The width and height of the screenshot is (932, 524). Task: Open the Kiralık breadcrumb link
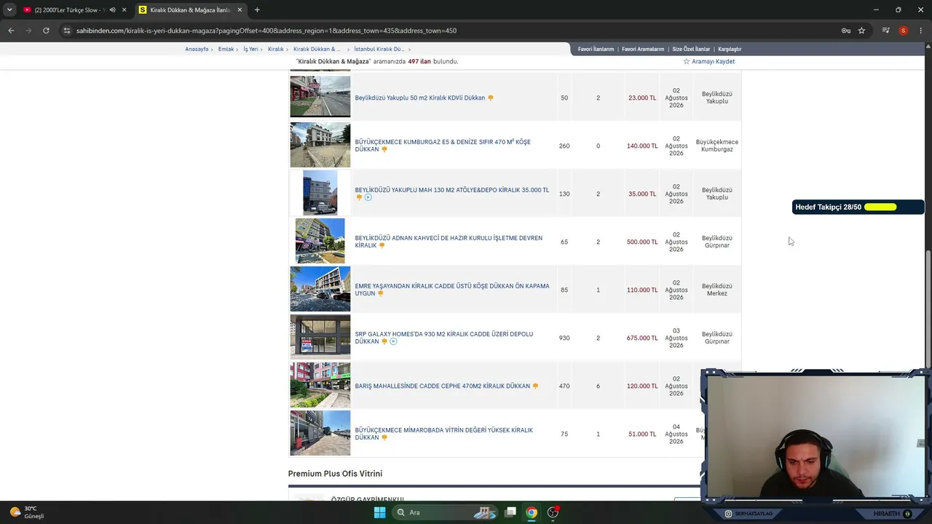[275, 49]
